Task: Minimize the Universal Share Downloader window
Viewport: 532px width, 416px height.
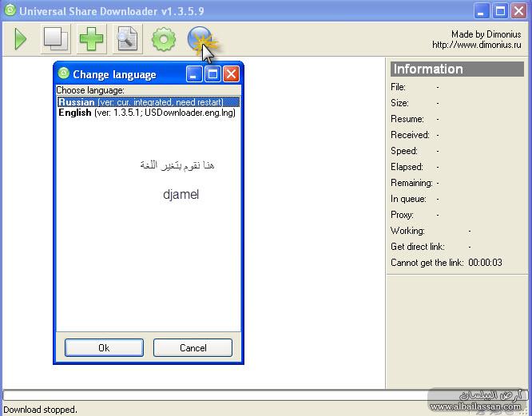Action: coord(482,11)
